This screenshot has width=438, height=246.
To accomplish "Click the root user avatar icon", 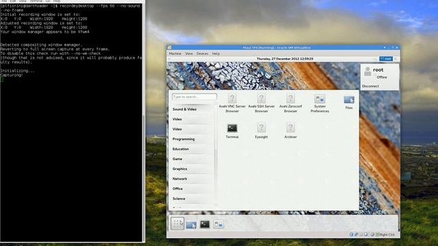I will (368, 71).
